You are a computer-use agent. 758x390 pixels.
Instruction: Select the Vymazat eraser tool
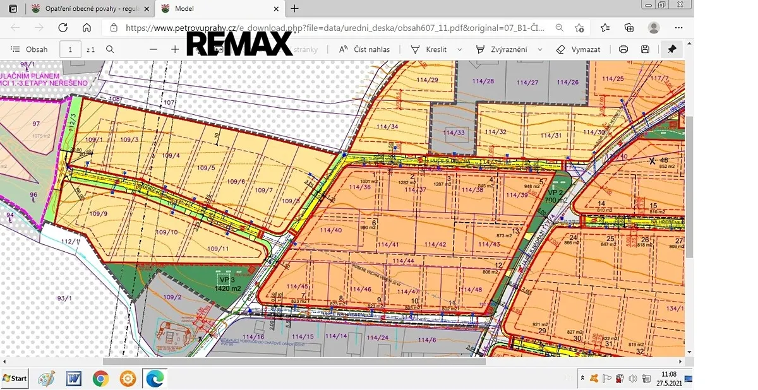[578, 49]
